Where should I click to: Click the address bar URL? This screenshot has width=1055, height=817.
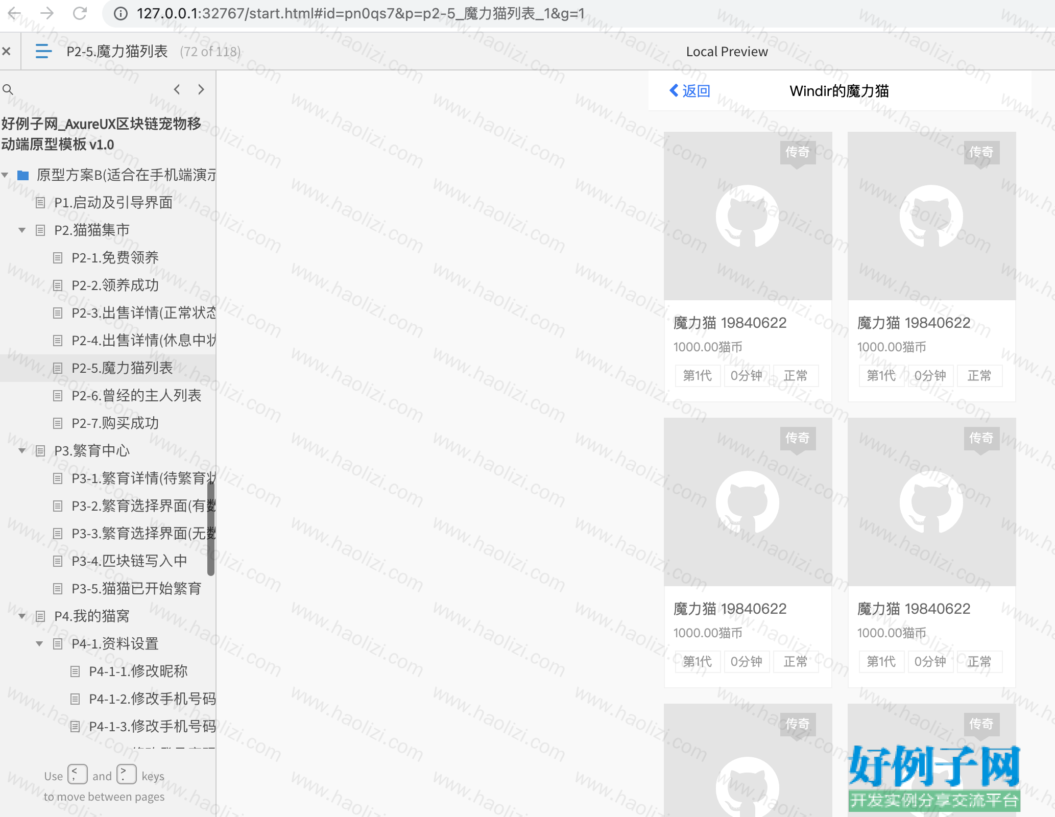click(361, 13)
